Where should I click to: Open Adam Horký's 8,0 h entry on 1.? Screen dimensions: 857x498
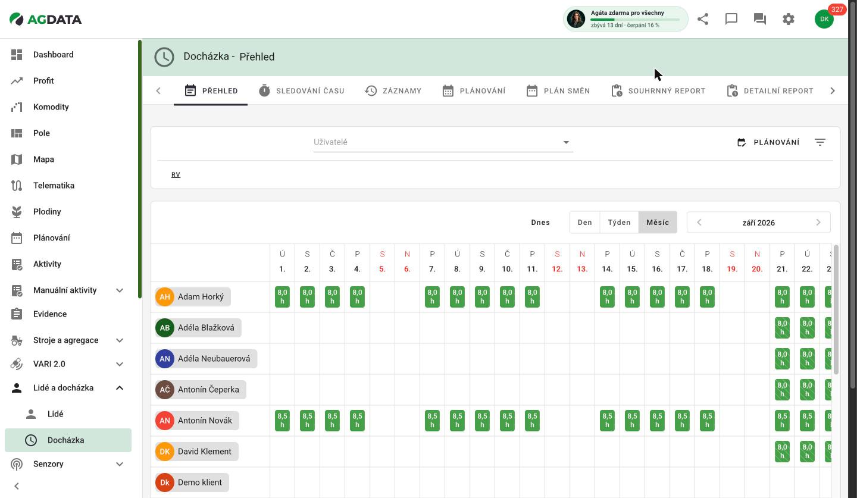pyautogui.click(x=282, y=297)
